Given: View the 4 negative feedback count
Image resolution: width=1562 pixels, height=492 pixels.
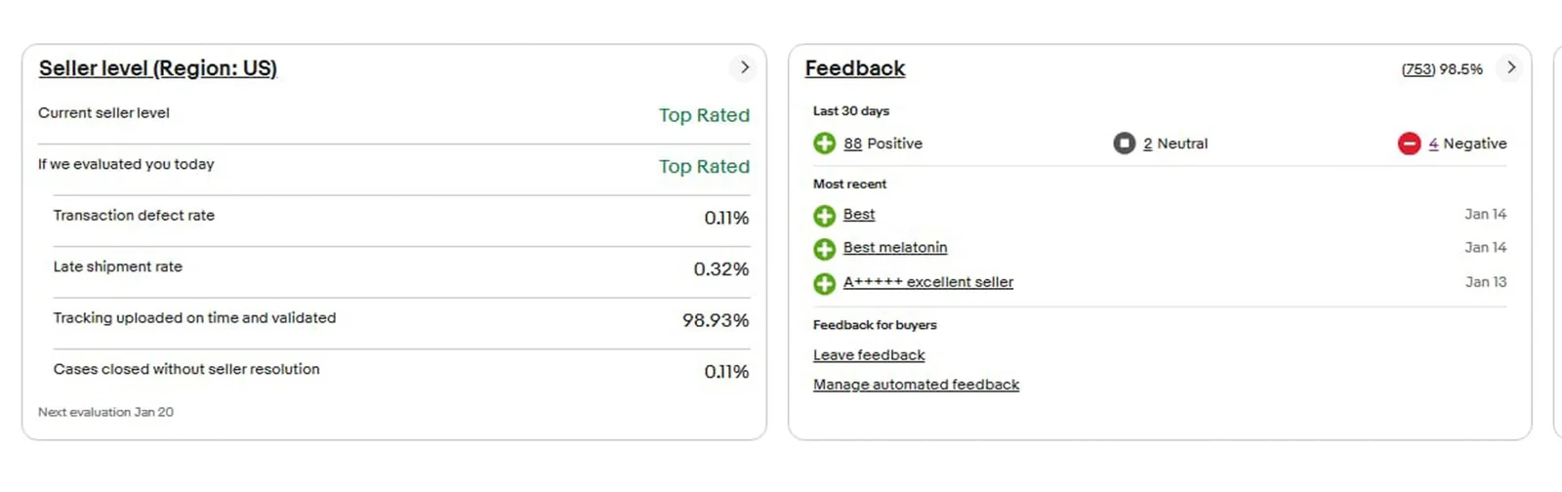Looking at the screenshot, I should pos(1433,143).
